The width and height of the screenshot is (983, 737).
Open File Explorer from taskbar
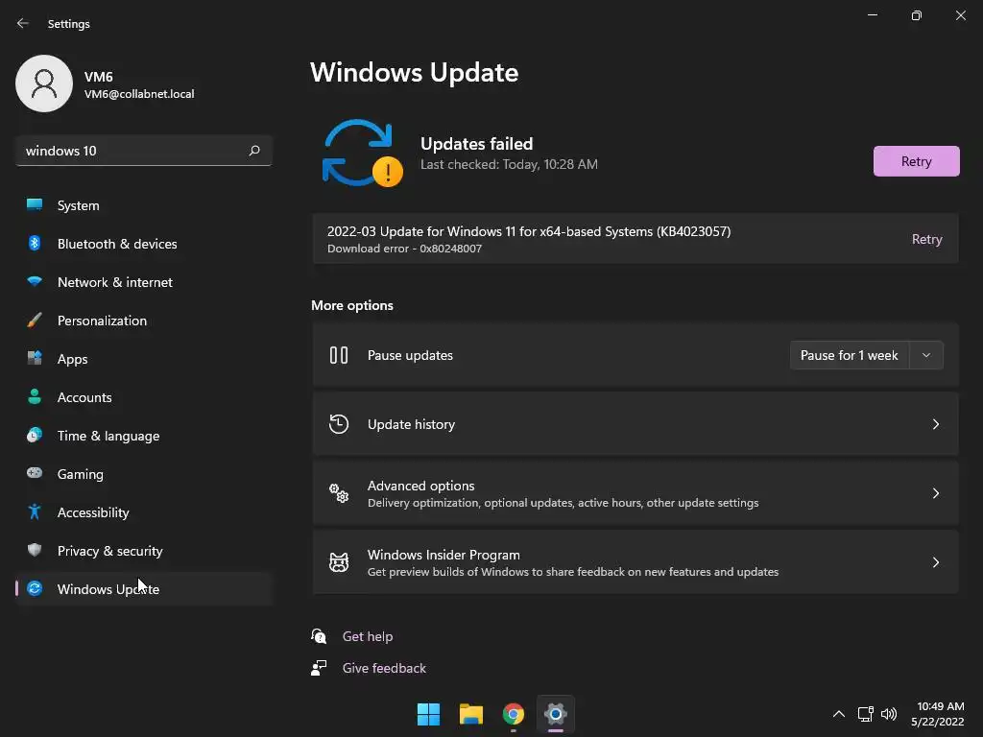[470, 714]
